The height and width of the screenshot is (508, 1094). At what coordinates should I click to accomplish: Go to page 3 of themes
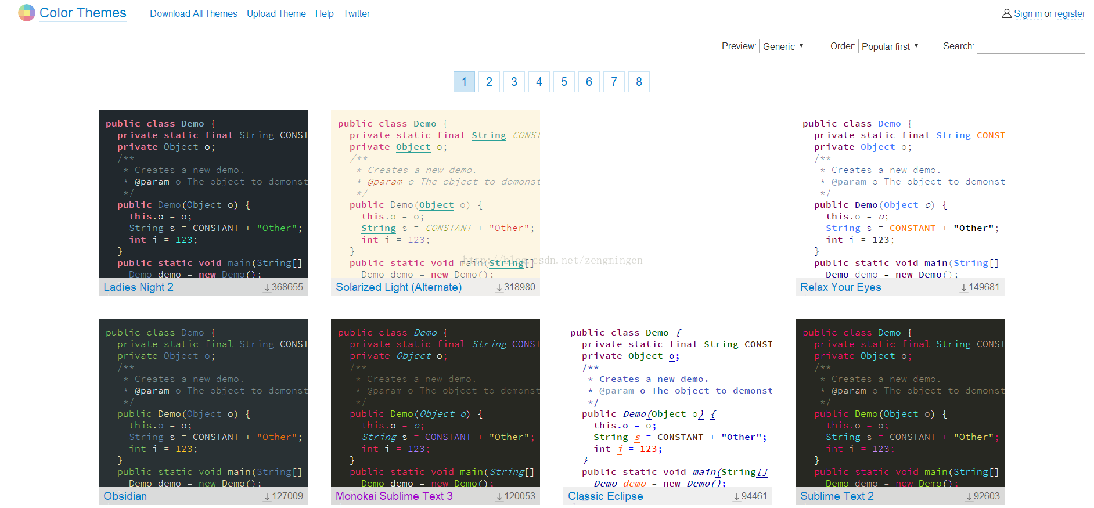(x=514, y=82)
